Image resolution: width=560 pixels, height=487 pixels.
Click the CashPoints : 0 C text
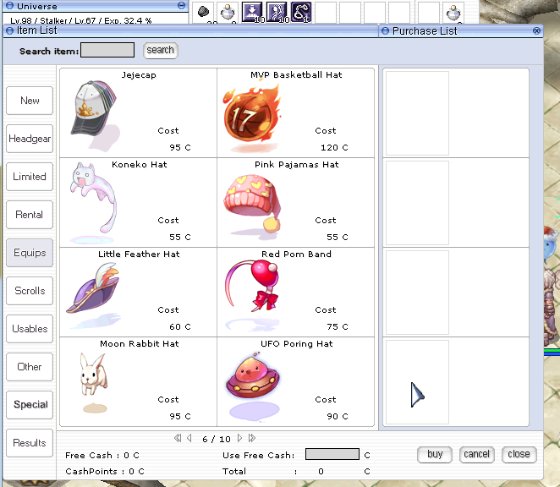click(x=105, y=472)
